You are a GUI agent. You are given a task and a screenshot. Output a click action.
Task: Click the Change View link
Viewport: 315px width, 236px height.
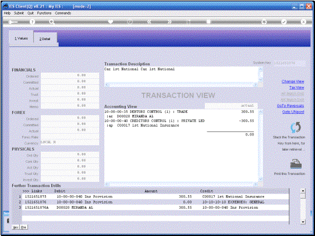tap(293, 81)
